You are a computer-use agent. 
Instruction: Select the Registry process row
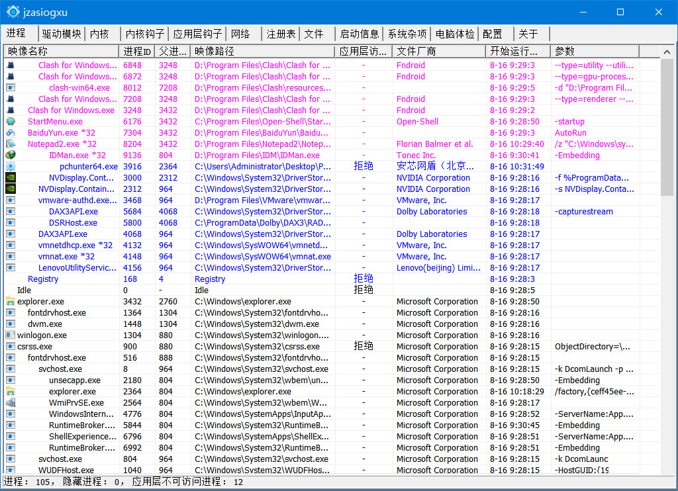coord(332,279)
